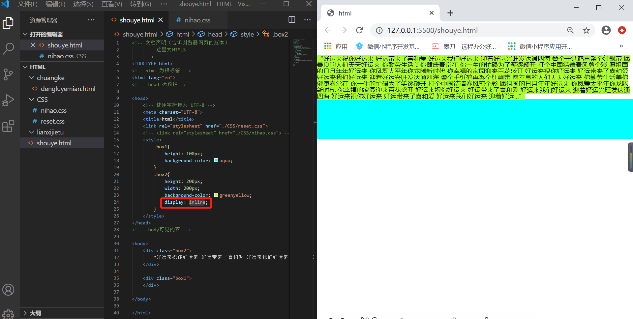The width and height of the screenshot is (633, 319).
Task: Show more bookmarks with the chevron
Action: pyautogui.click(x=621, y=46)
